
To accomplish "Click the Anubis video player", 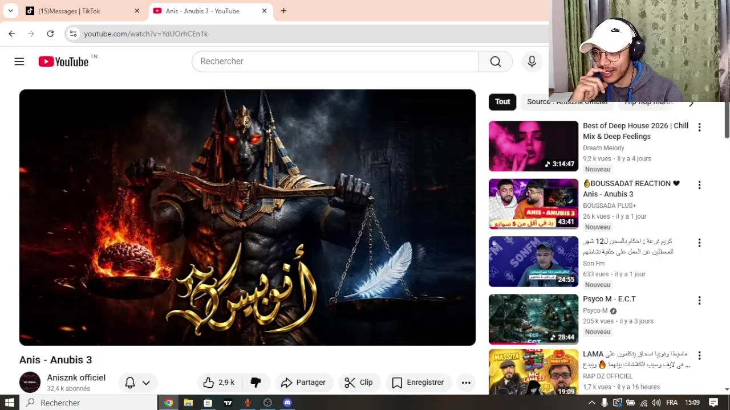I will click(x=248, y=218).
